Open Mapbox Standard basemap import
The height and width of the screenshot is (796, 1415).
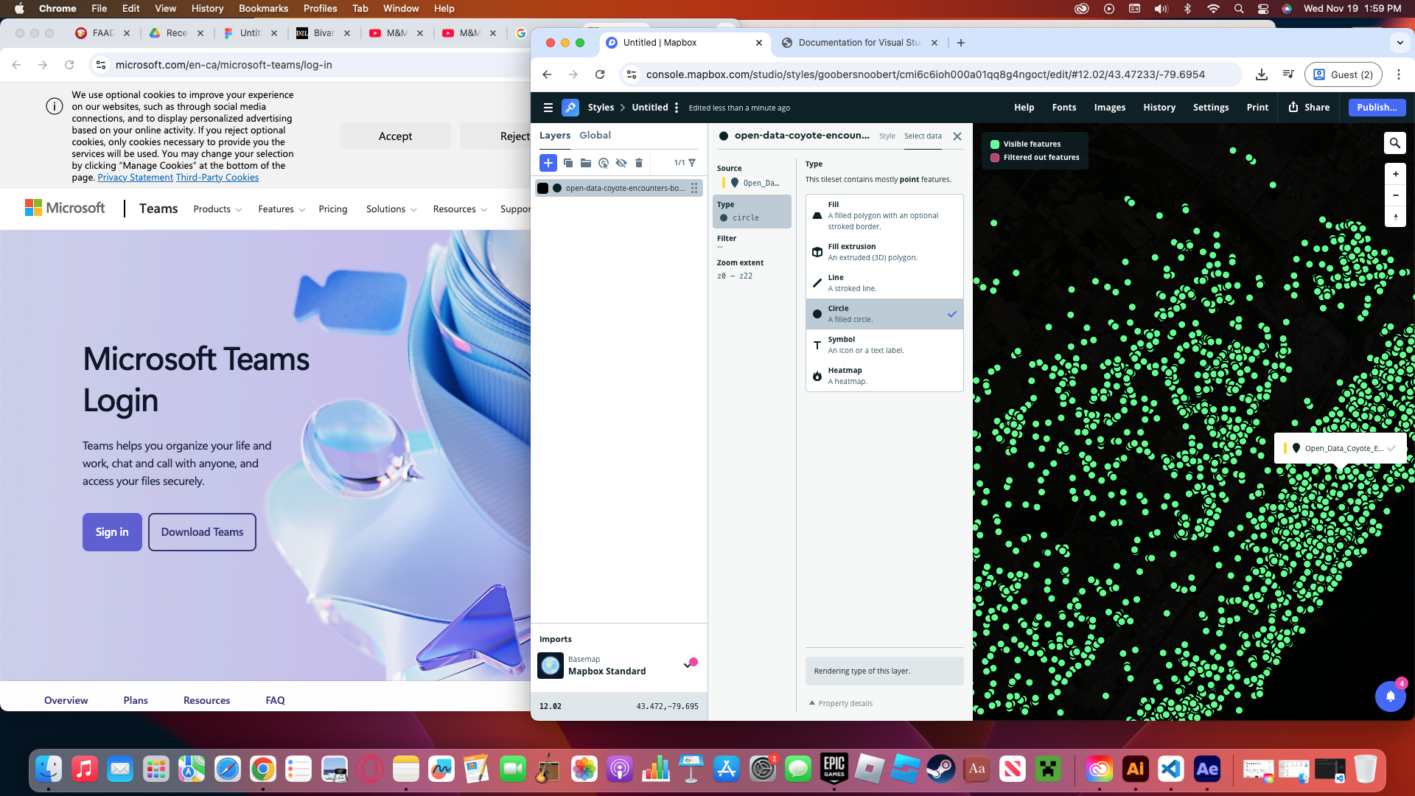coord(607,666)
